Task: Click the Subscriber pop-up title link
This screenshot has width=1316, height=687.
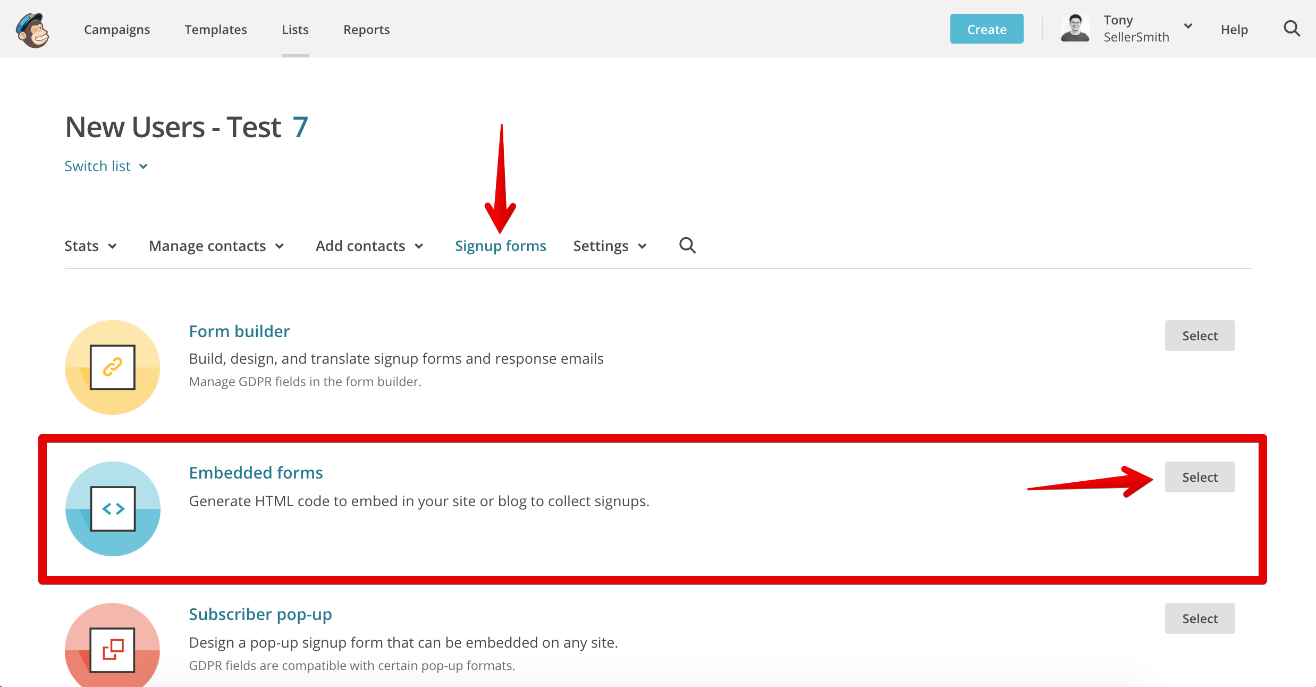Action: (260, 614)
